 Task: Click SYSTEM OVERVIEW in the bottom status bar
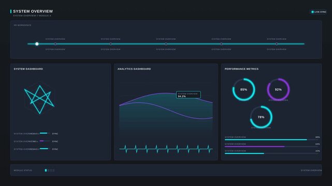(x=311, y=171)
